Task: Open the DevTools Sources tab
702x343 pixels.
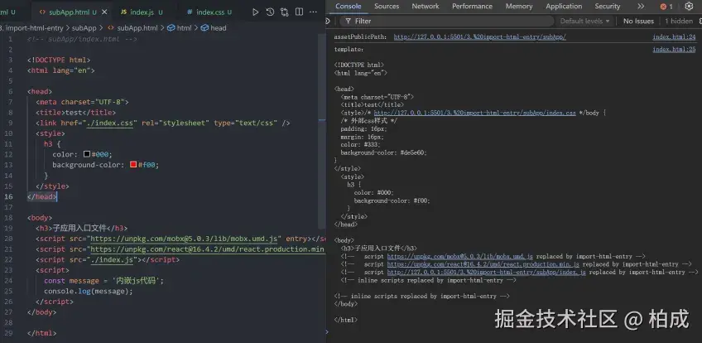Action: 387,7
